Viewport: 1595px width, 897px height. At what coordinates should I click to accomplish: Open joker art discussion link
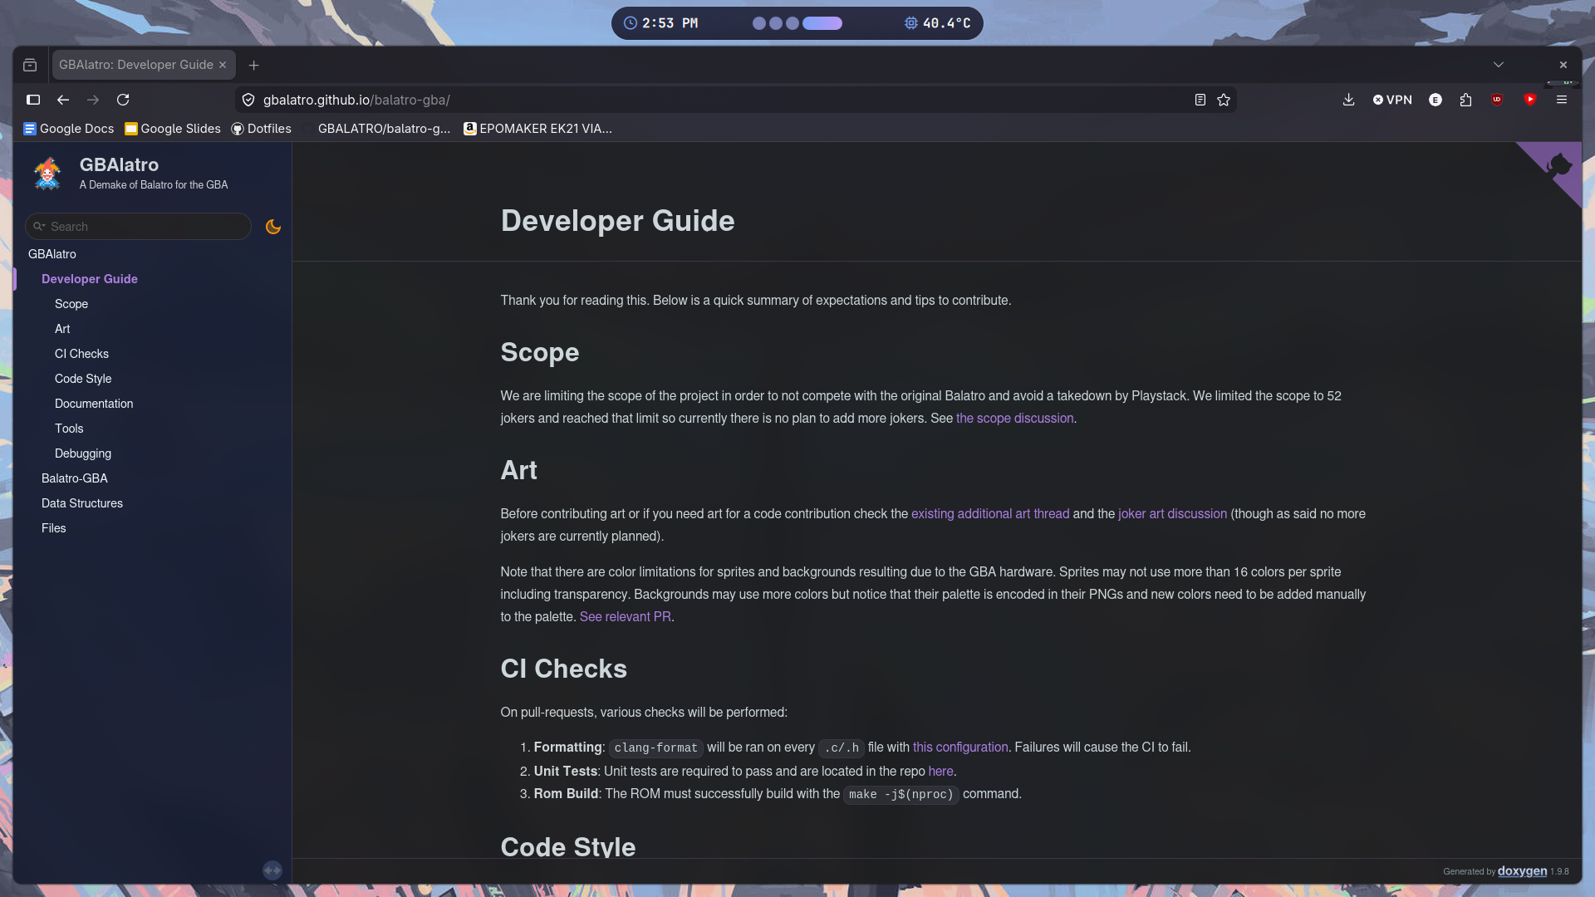pos(1172,514)
